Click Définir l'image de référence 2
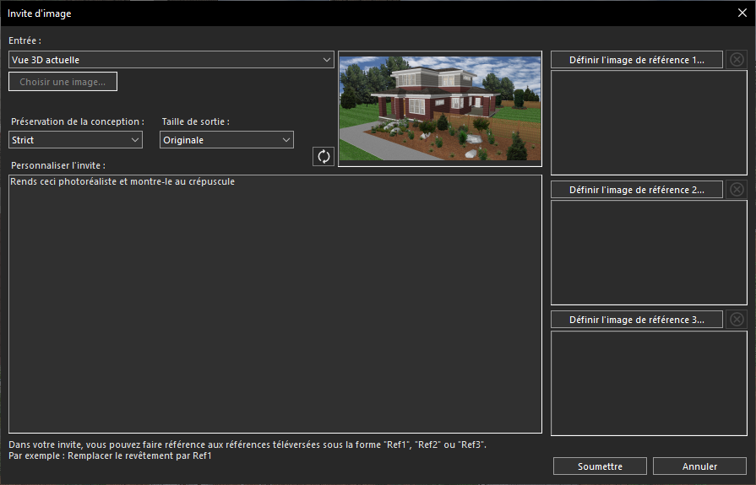Image resolution: width=756 pixels, height=485 pixels. coord(636,190)
